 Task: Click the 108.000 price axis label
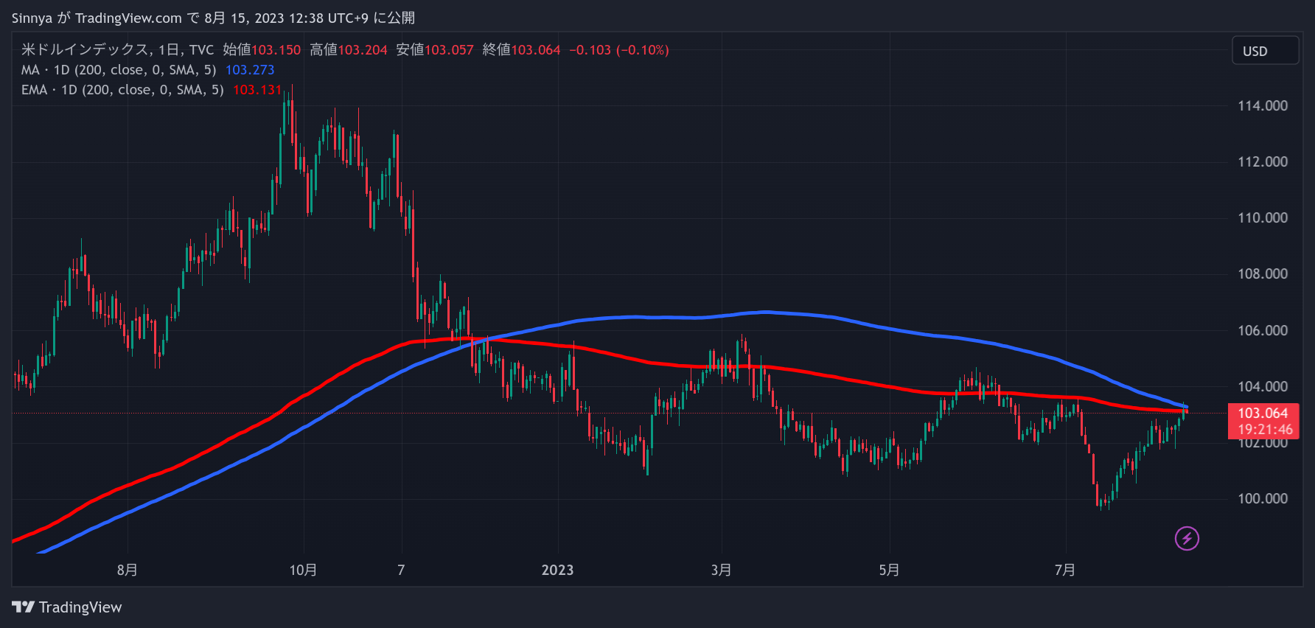click(1263, 274)
